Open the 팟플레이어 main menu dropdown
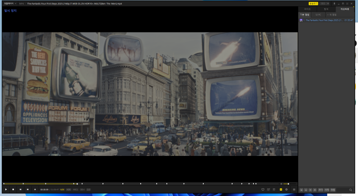Viewport: 358px width, 196px height. click(x=10, y=4)
